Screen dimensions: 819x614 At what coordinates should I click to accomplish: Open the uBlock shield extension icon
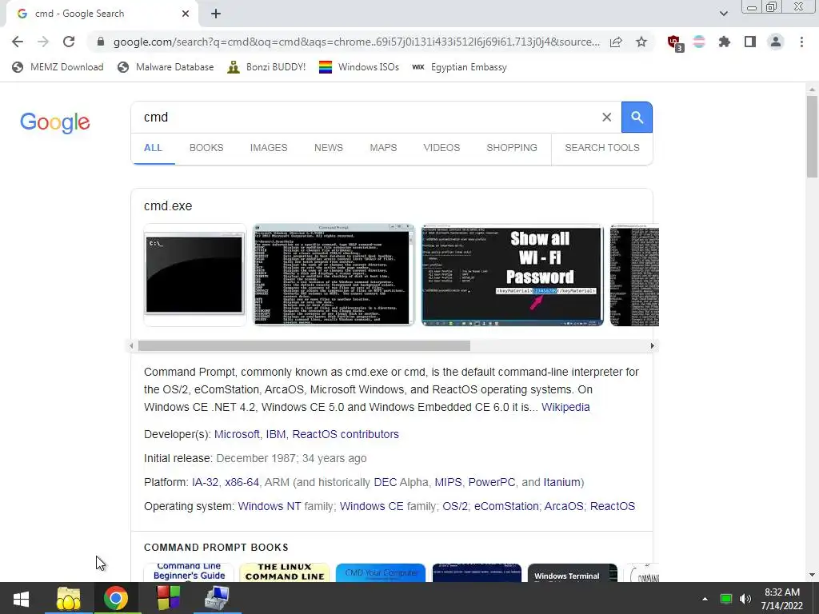[674, 43]
